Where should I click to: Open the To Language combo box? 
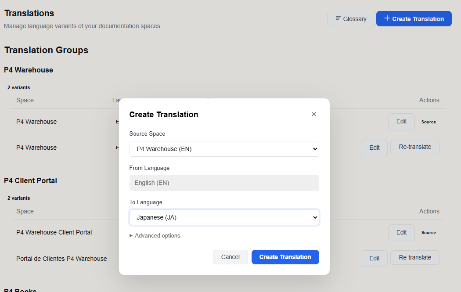pos(224,217)
